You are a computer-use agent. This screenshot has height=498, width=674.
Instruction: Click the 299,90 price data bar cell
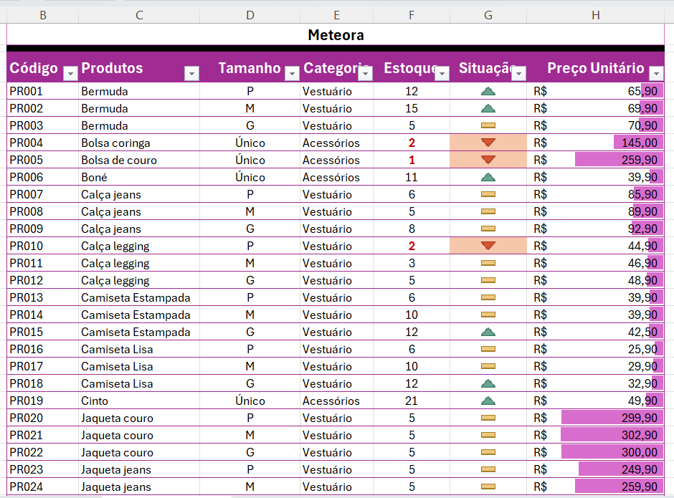click(609, 418)
